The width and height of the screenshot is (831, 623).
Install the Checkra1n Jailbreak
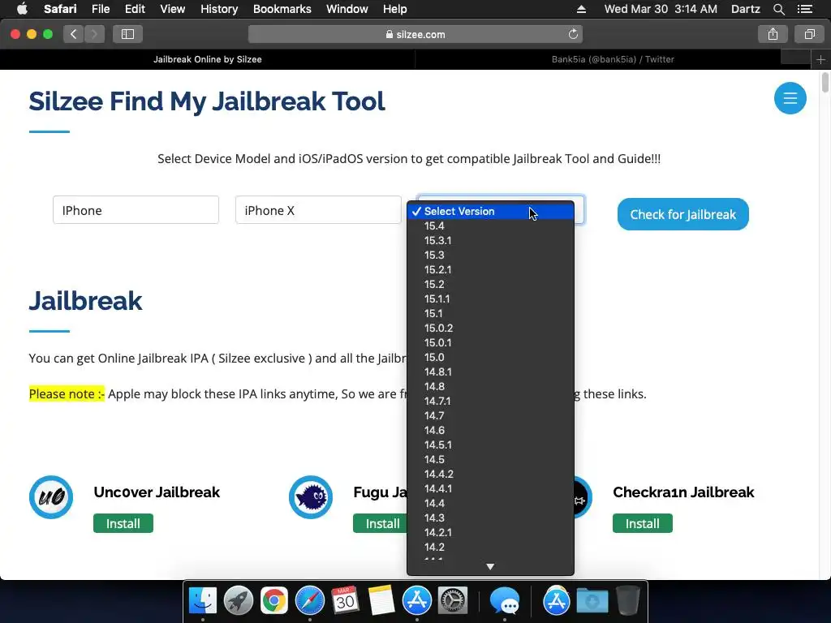pyautogui.click(x=643, y=523)
